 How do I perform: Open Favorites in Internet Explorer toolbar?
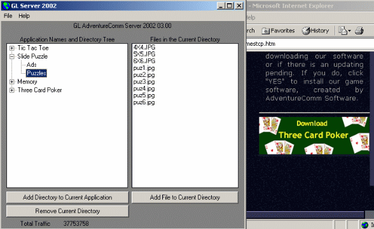point(278,31)
